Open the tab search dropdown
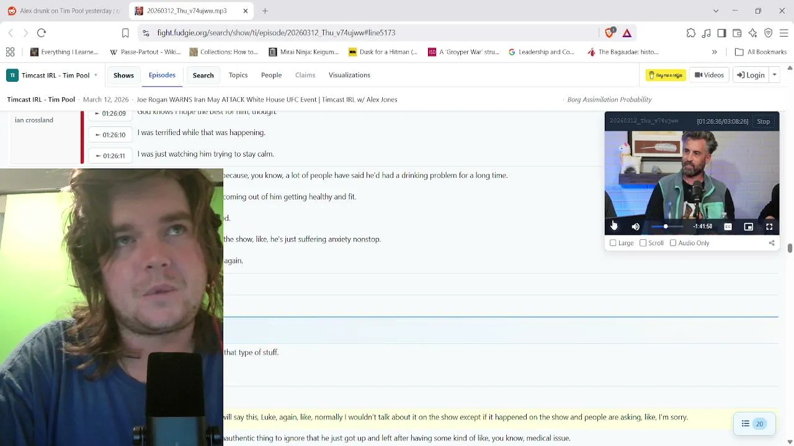Viewport: 794px width, 446px height. [x=716, y=11]
